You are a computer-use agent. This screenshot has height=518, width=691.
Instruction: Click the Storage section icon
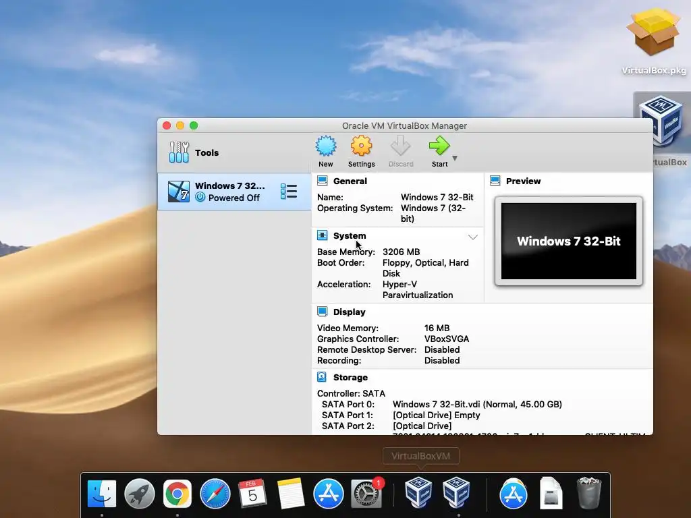coord(322,377)
